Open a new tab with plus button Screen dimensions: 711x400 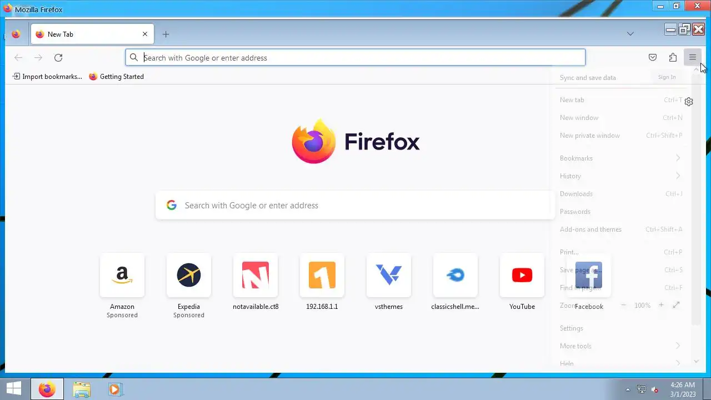click(166, 34)
